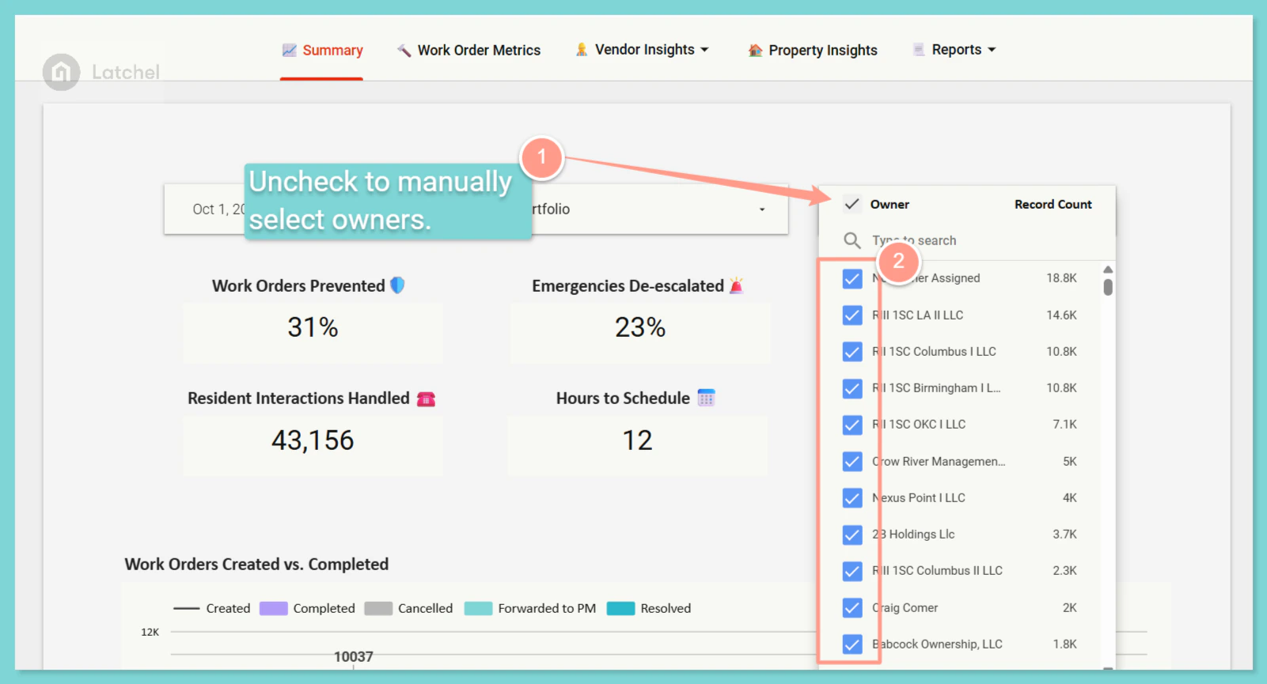This screenshot has height=684, width=1267.
Task: Uncheck the 1SC OKC I LLC checkbox
Action: (852, 425)
